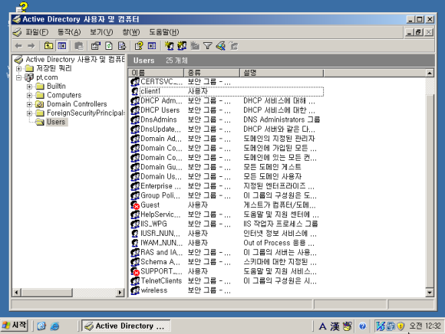Select the RAS and IA... group row
The height and width of the screenshot is (334, 445).
pyautogui.click(x=226, y=252)
